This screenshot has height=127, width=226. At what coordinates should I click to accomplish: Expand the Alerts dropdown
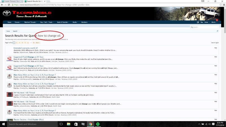(214, 22)
